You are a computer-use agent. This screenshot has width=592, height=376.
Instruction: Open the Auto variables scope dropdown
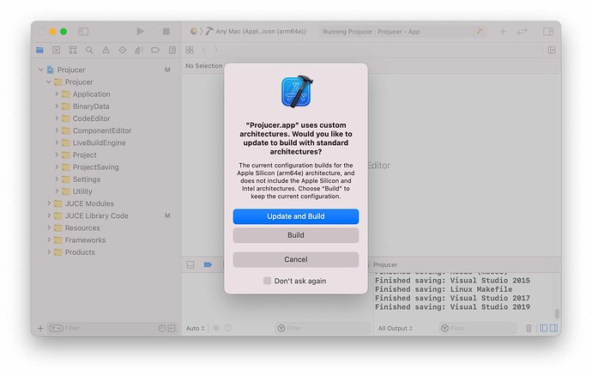coord(196,329)
